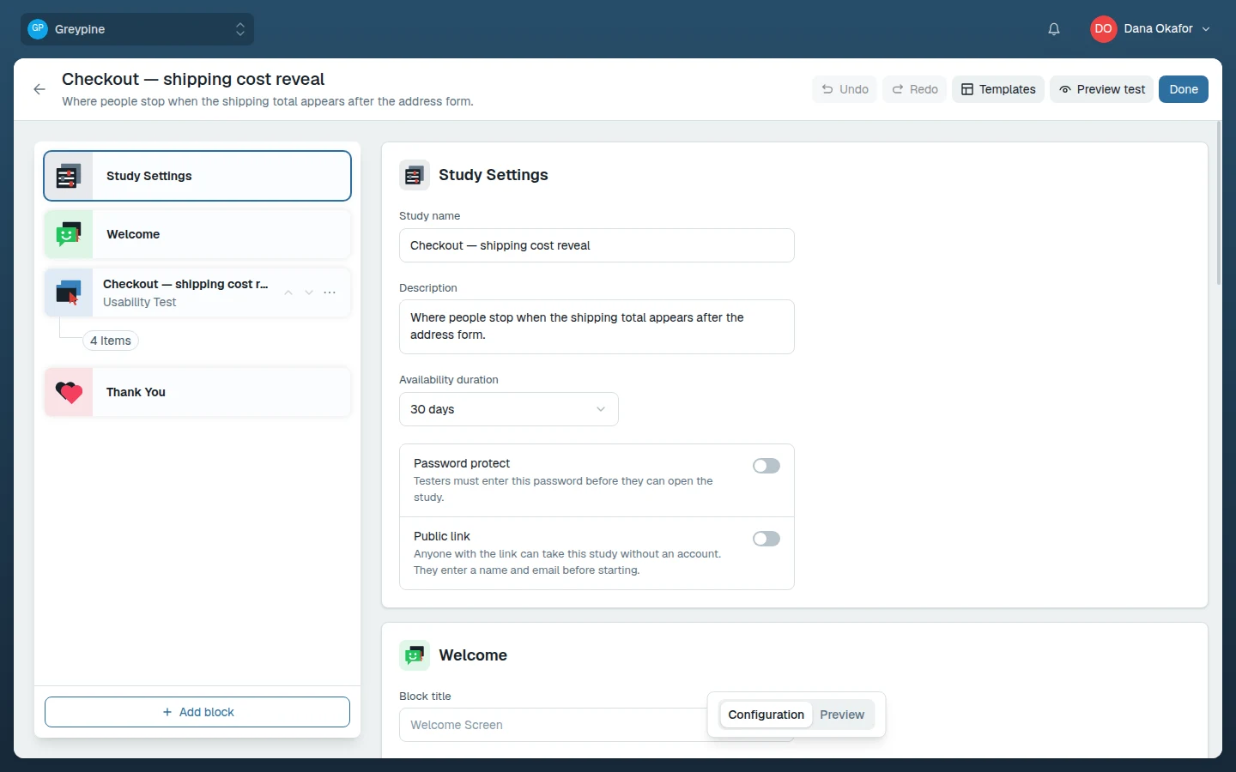Click the Done button
The height and width of the screenshot is (772, 1236).
(1184, 89)
